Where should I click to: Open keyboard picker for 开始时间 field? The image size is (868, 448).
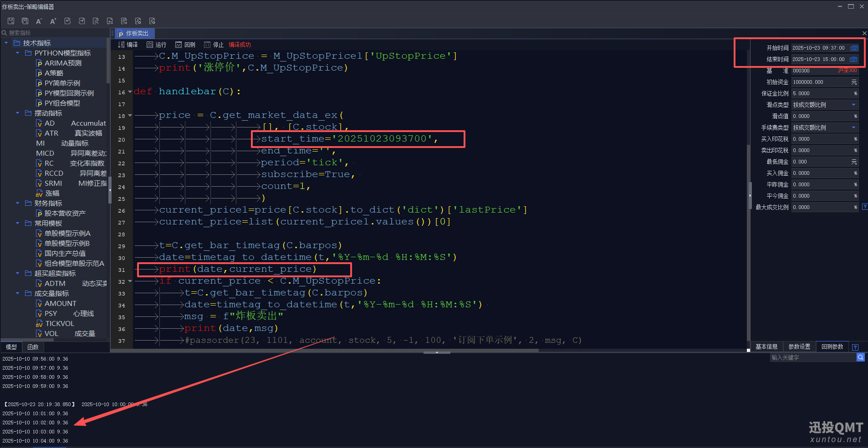[854, 48]
